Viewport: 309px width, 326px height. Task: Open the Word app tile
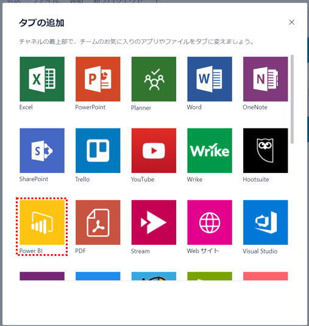click(x=210, y=79)
